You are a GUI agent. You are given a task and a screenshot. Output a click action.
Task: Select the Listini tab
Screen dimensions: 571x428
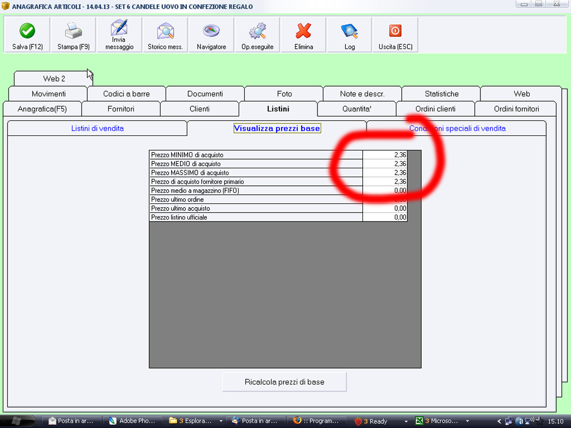278,109
